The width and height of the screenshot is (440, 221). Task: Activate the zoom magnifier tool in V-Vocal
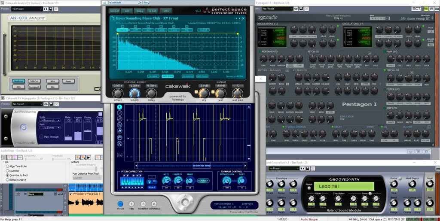[120, 144]
